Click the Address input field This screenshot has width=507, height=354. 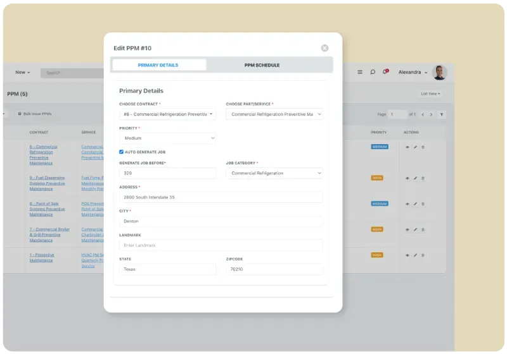[221, 197]
